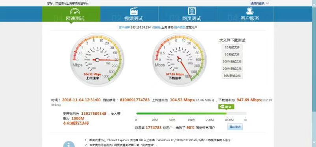
Task: Click the 100M mark on progress scale
Action: point(191,120)
